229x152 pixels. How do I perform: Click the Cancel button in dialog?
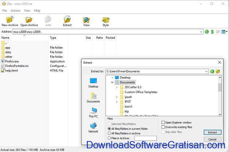[x=213, y=139]
